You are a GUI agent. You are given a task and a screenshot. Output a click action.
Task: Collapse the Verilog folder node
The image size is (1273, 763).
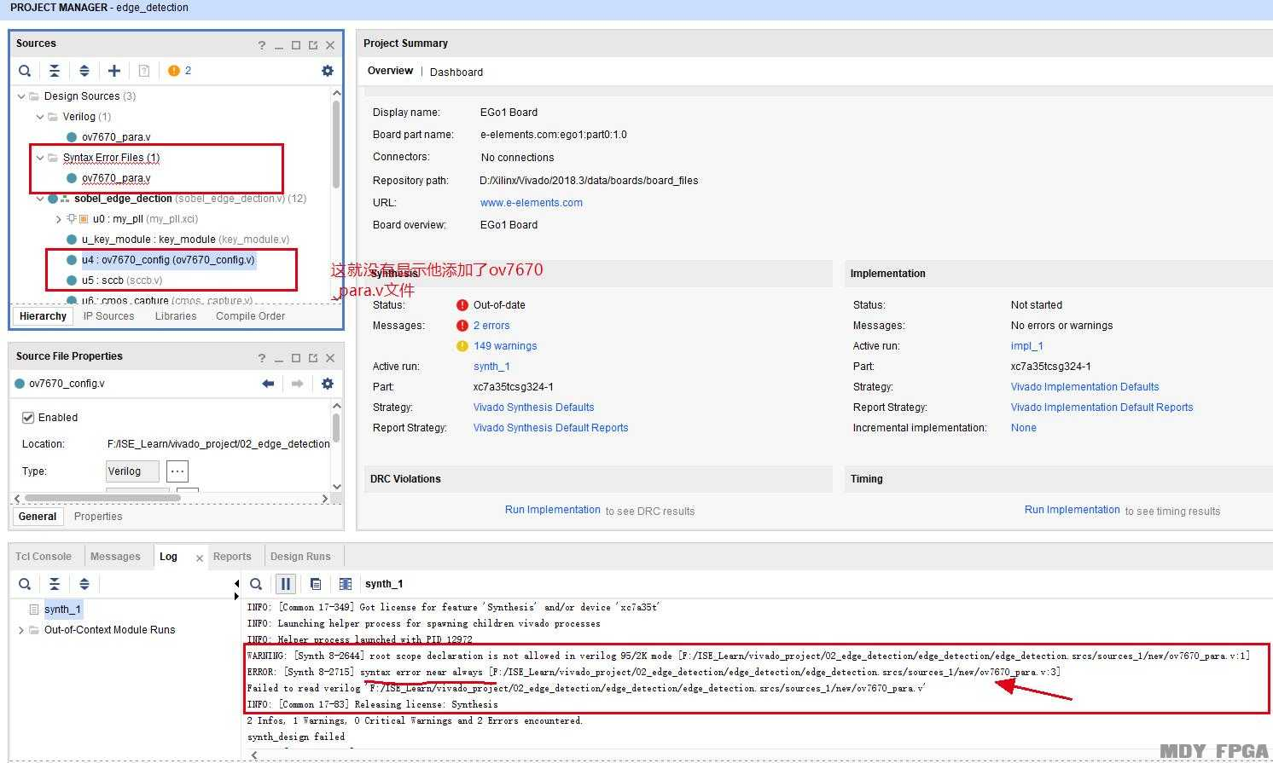(40, 117)
